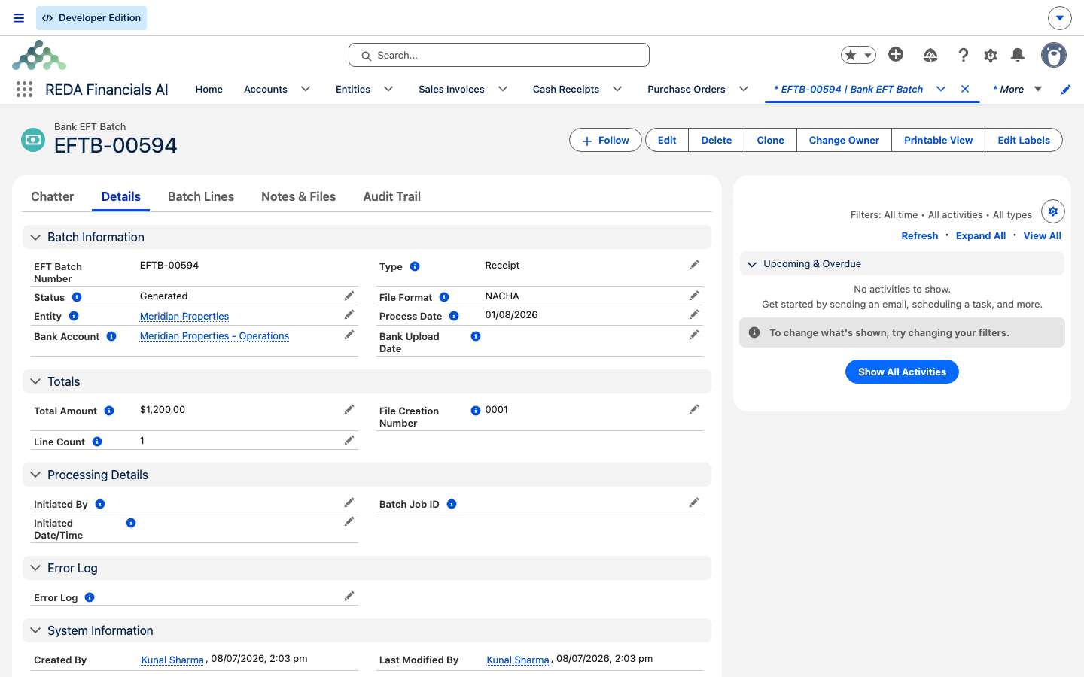The height and width of the screenshot is (677, 1084).
Task: Open the More navigation dropdown
Action: pyautogui.click(x=1017, y=89)
